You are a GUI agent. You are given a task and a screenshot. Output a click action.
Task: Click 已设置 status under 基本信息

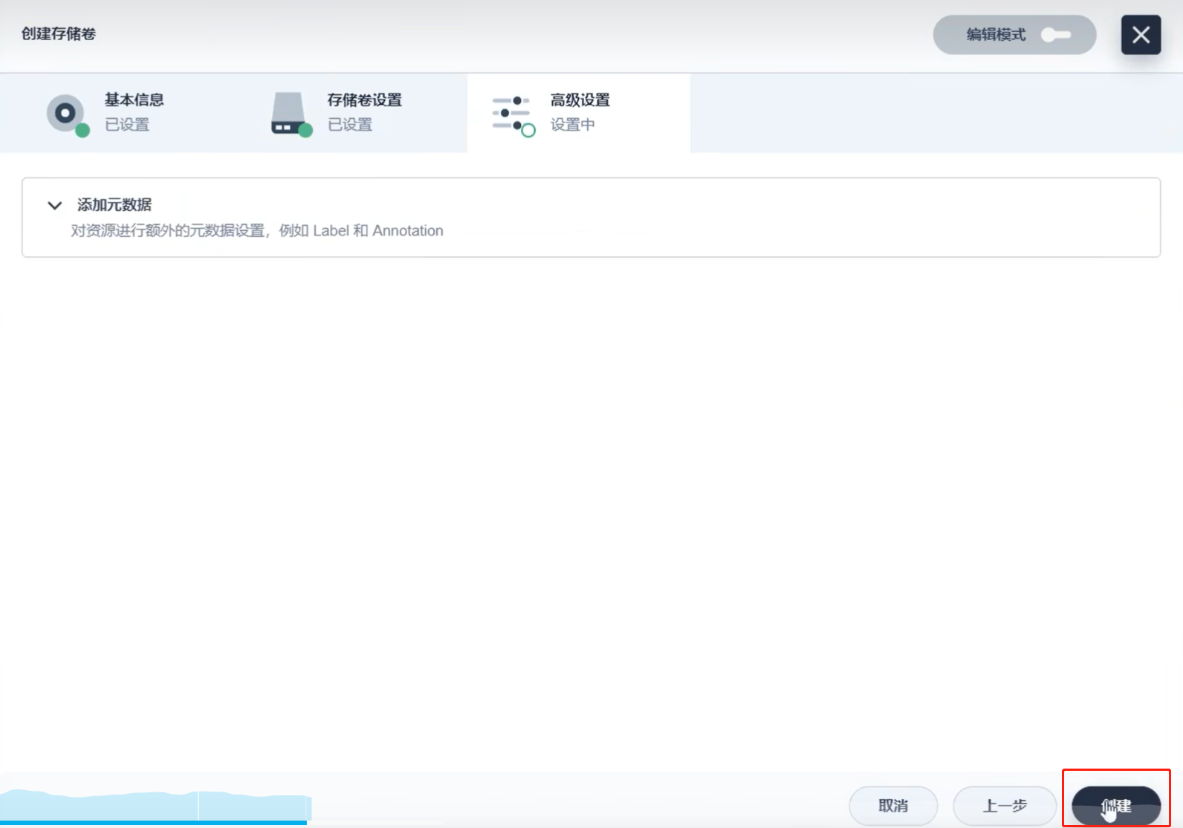coord(127,125)
